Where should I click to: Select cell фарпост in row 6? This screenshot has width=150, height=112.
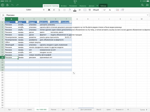[45, 35]
